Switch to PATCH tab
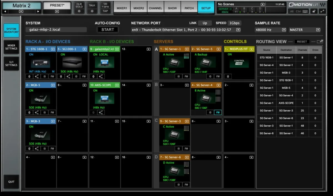Viewport: 333px width, 196px height. click(x=189, y=8)
